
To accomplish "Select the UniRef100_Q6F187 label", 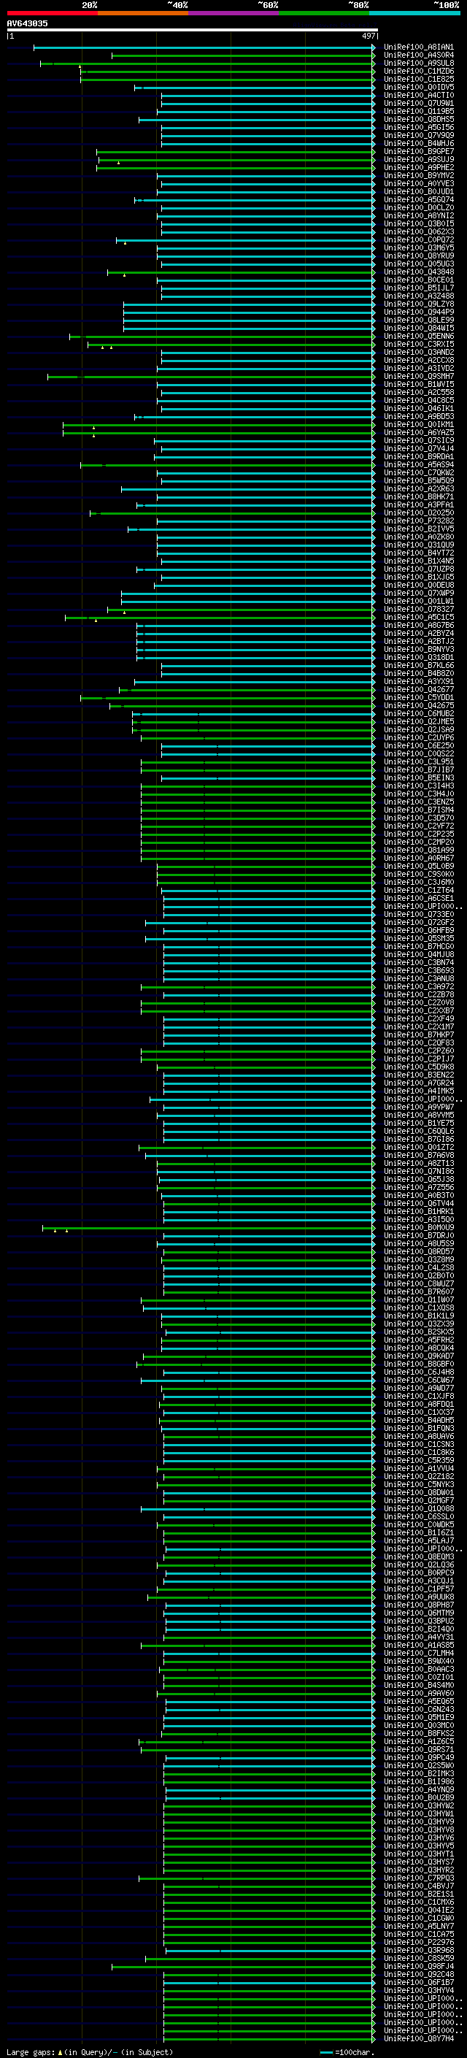I will (x=418, y=1982).
